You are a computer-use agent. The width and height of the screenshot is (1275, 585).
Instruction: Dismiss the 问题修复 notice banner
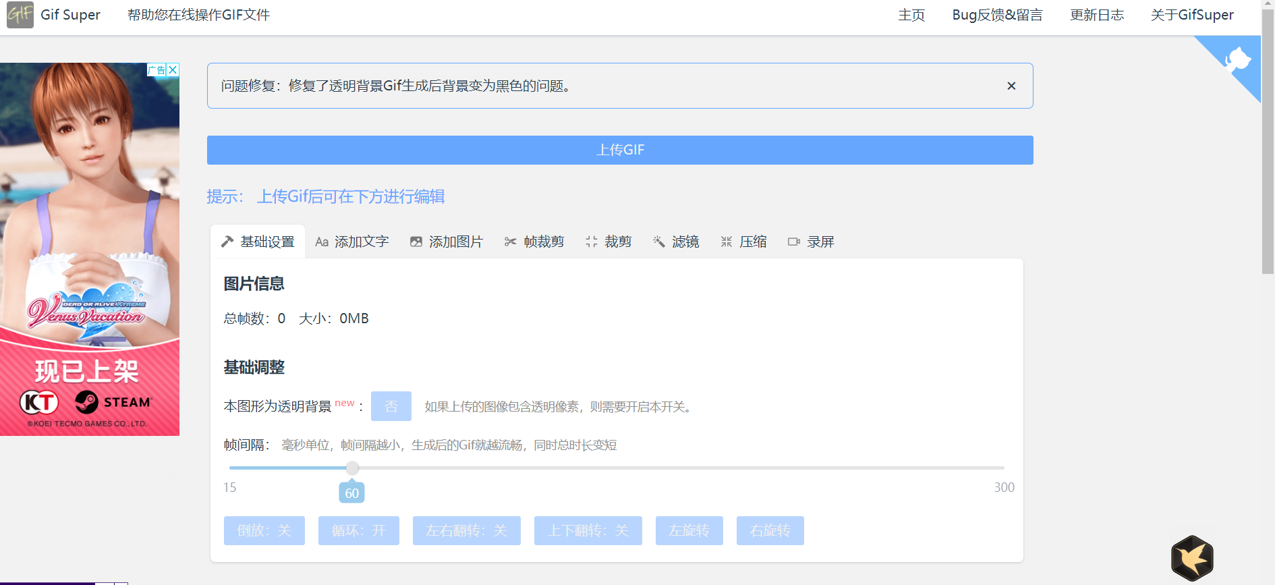click(x=1011, y=86)
